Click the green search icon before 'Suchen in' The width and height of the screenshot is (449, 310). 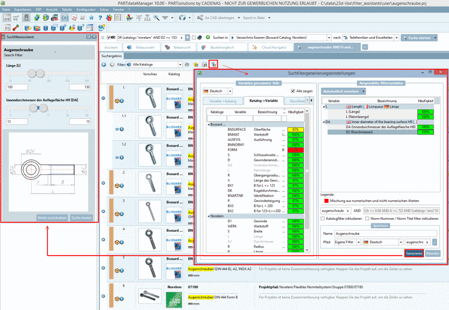click(x=207, y=37)
